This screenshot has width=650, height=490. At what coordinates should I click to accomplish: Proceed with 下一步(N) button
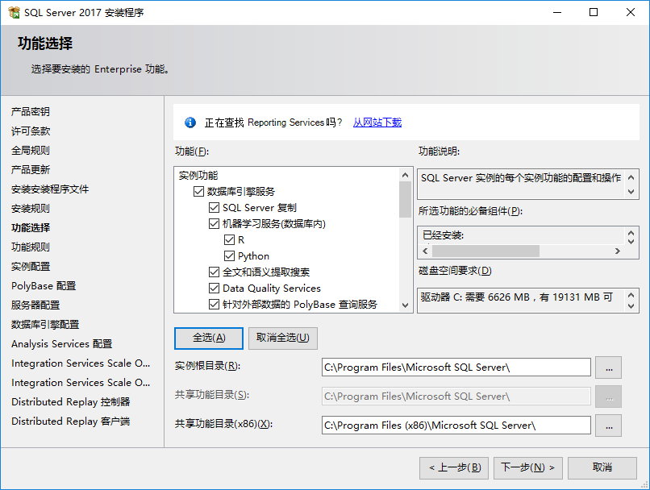pyautogui.click(x=527, y=467)
